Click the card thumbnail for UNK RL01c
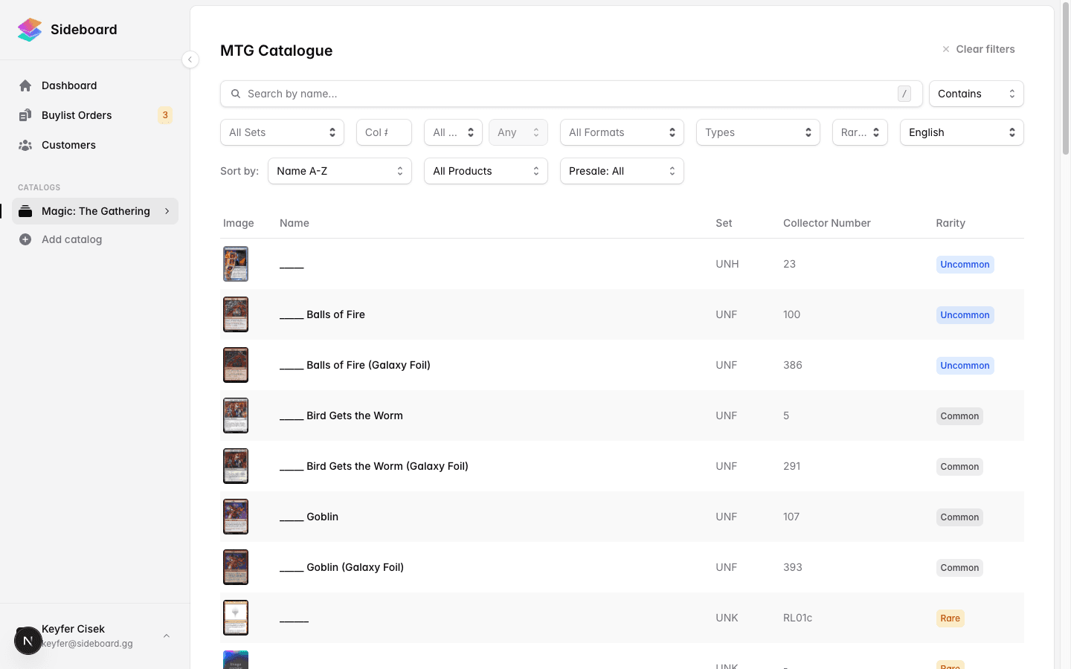 [236, 618]
